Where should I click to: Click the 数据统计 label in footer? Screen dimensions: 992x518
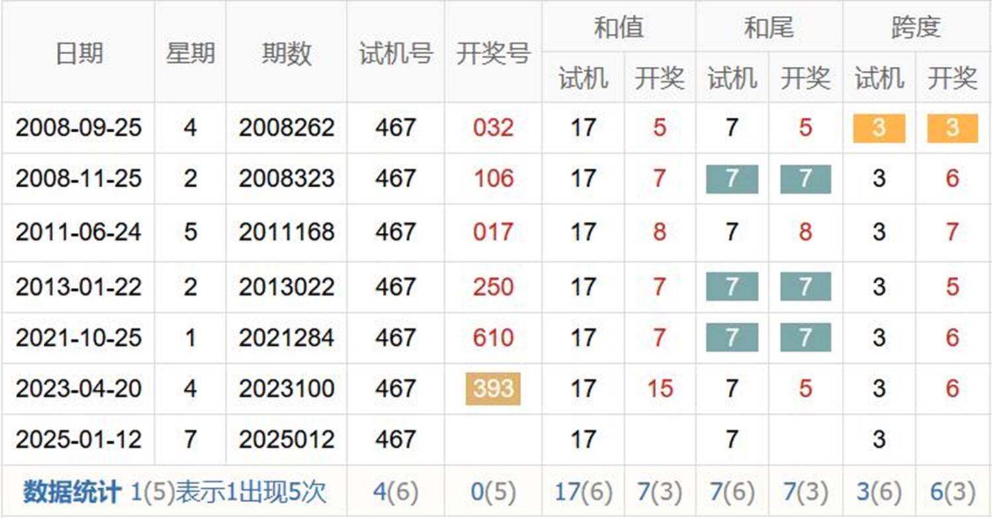point(71,492)
